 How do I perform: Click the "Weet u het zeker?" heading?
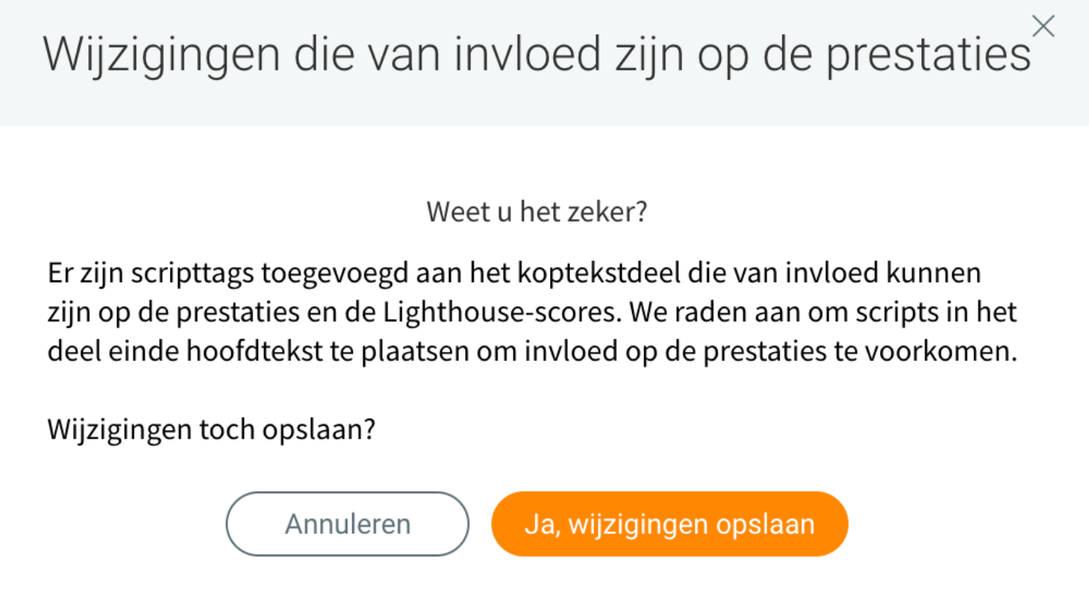537,212
